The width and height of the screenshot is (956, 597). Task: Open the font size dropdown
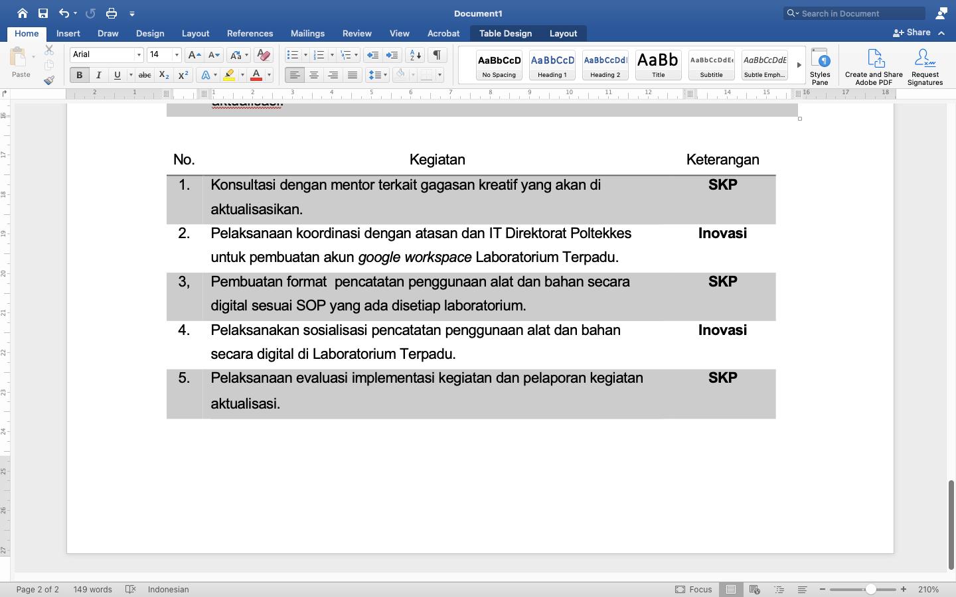click(x=176, y=54)
